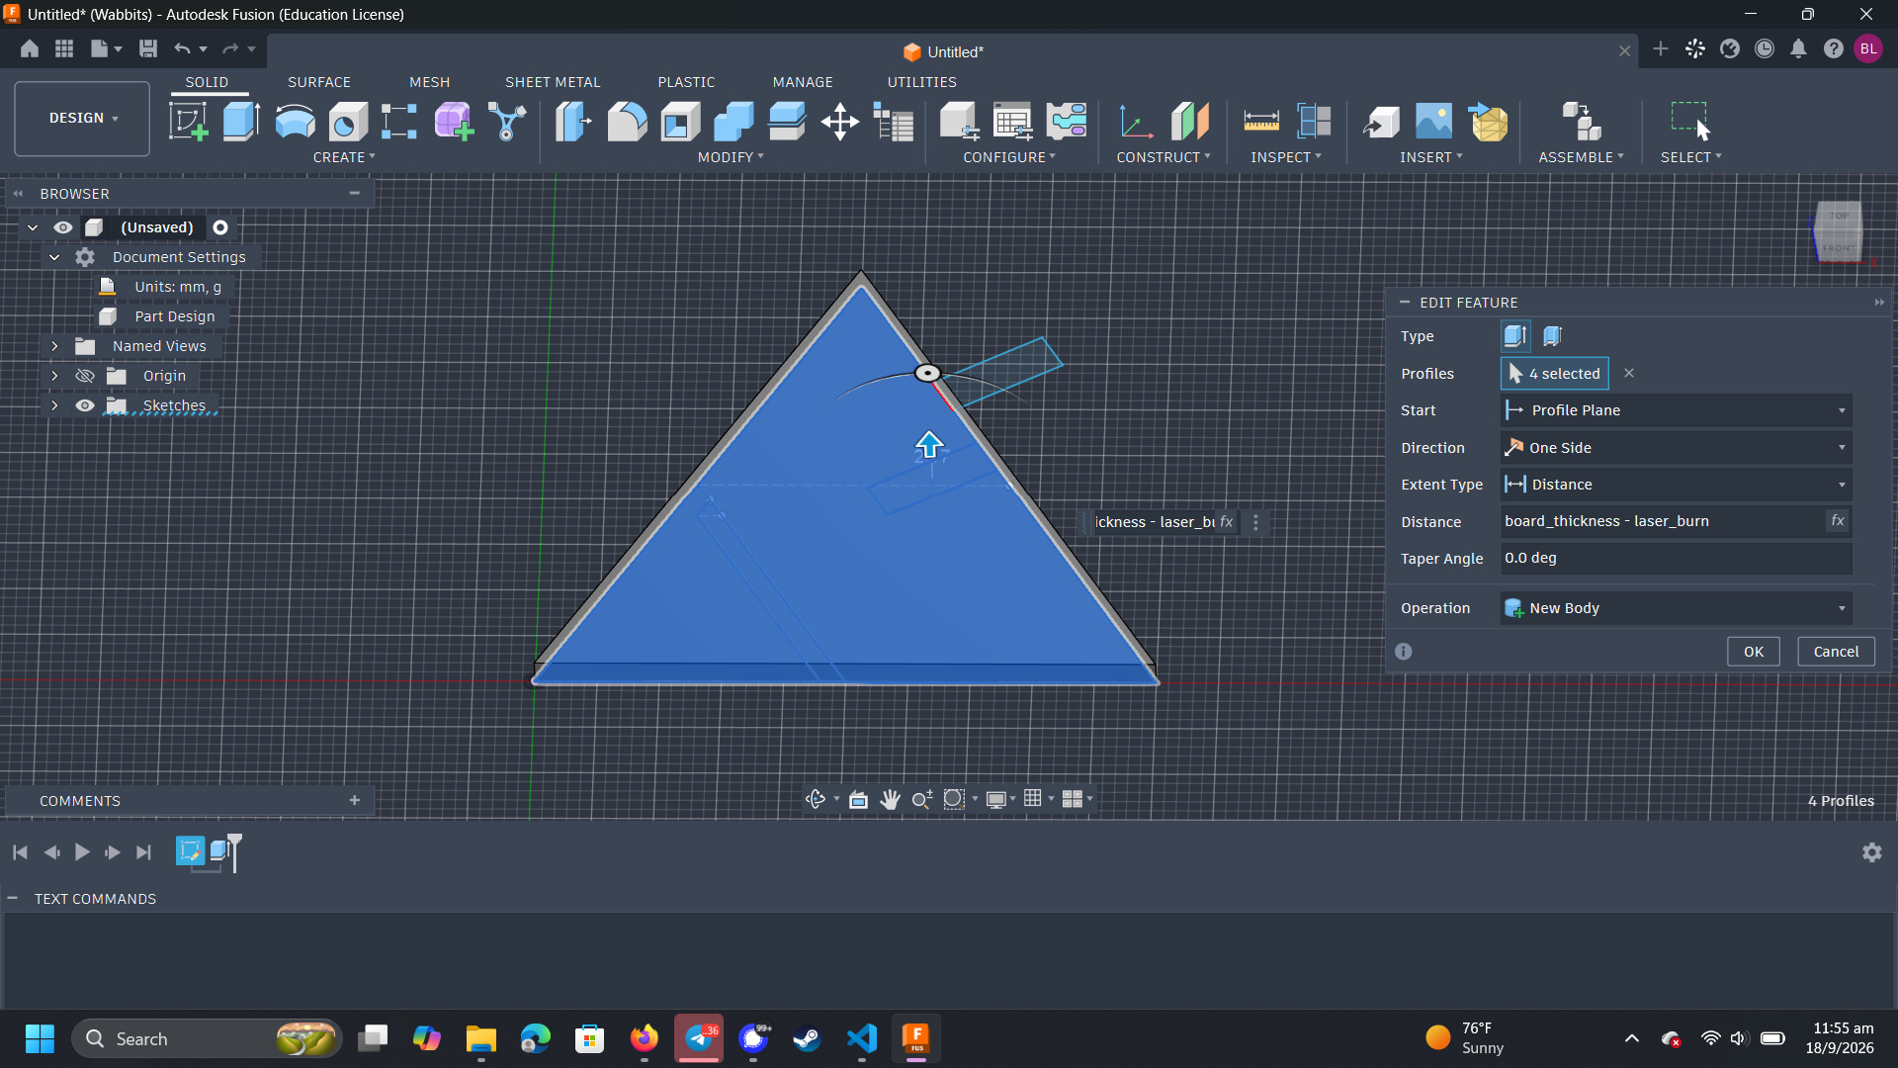Select the Pan hand tool
The image size is (1898, 1068).
coord(890,799)
